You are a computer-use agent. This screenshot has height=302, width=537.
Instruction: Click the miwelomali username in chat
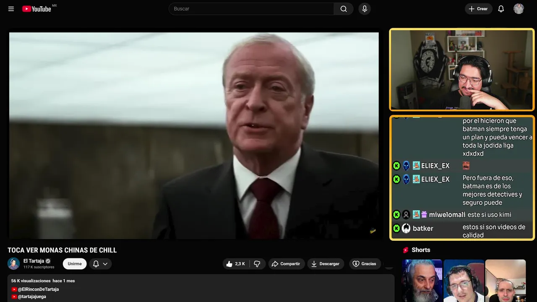coord(447,215)
